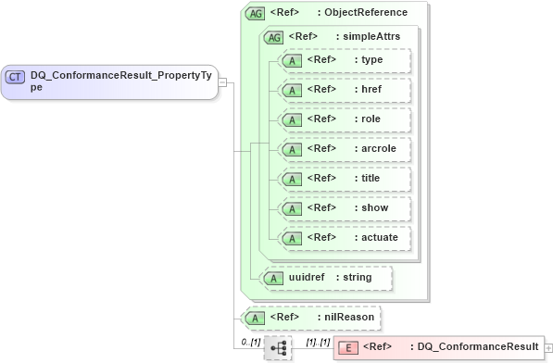This screenshot has width=553, height=363.
Task: Click the CT icon of DQ_ConformanceResult_PropertyType
Action: (15, 77)
